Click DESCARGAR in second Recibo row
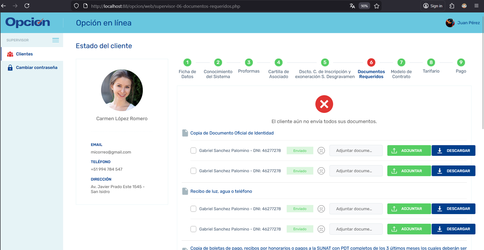This screenshot has height=250, width=484. [x=453, y=229]
